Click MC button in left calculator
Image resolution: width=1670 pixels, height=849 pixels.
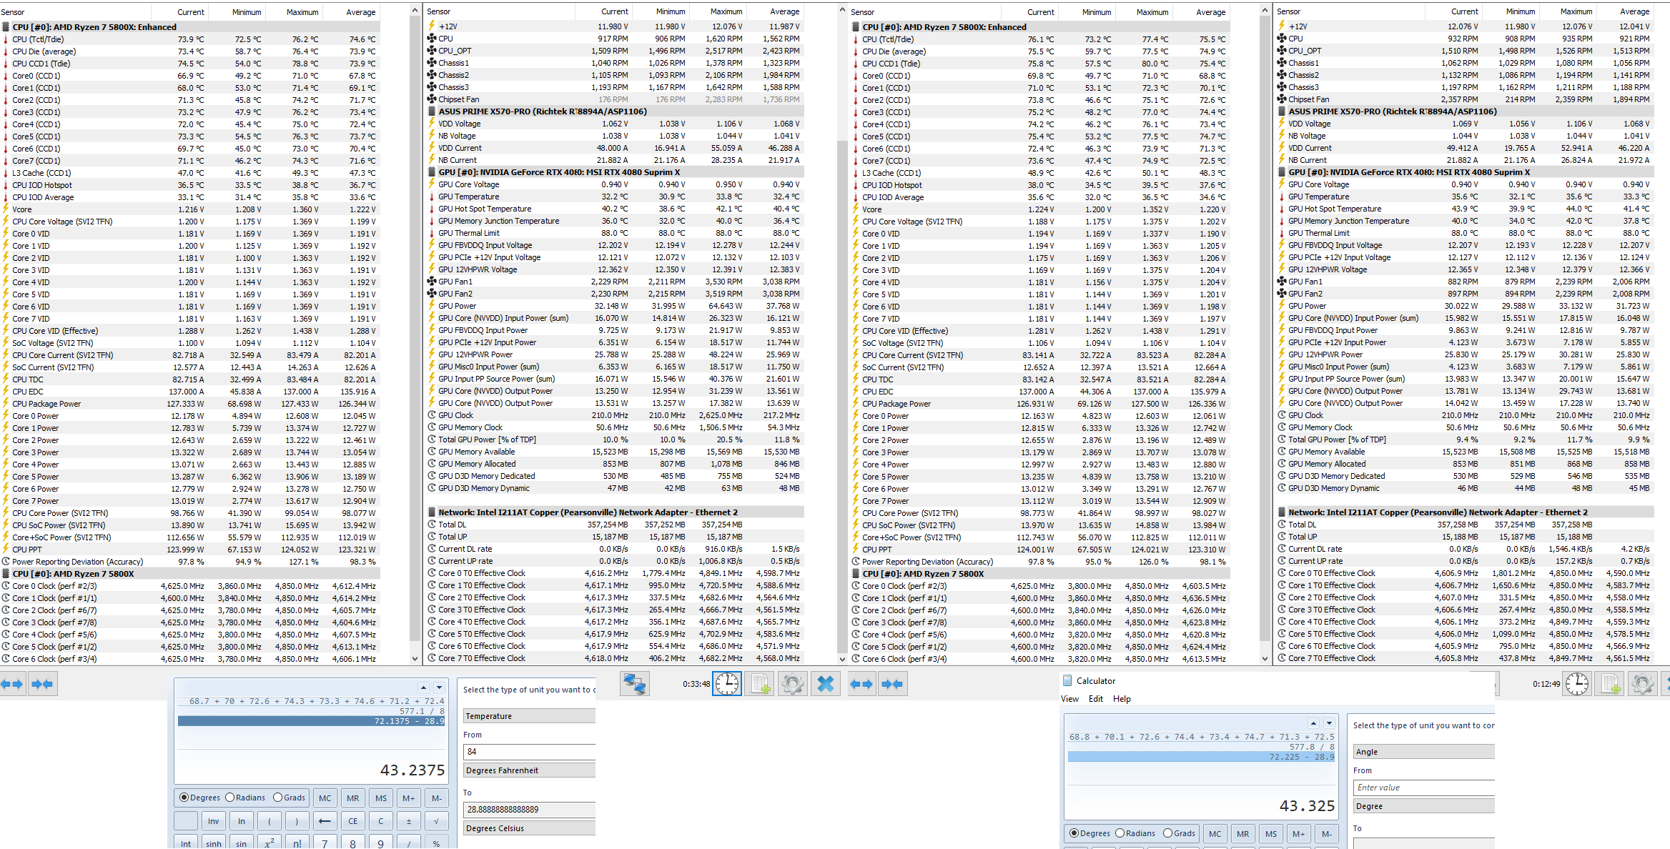325,798
